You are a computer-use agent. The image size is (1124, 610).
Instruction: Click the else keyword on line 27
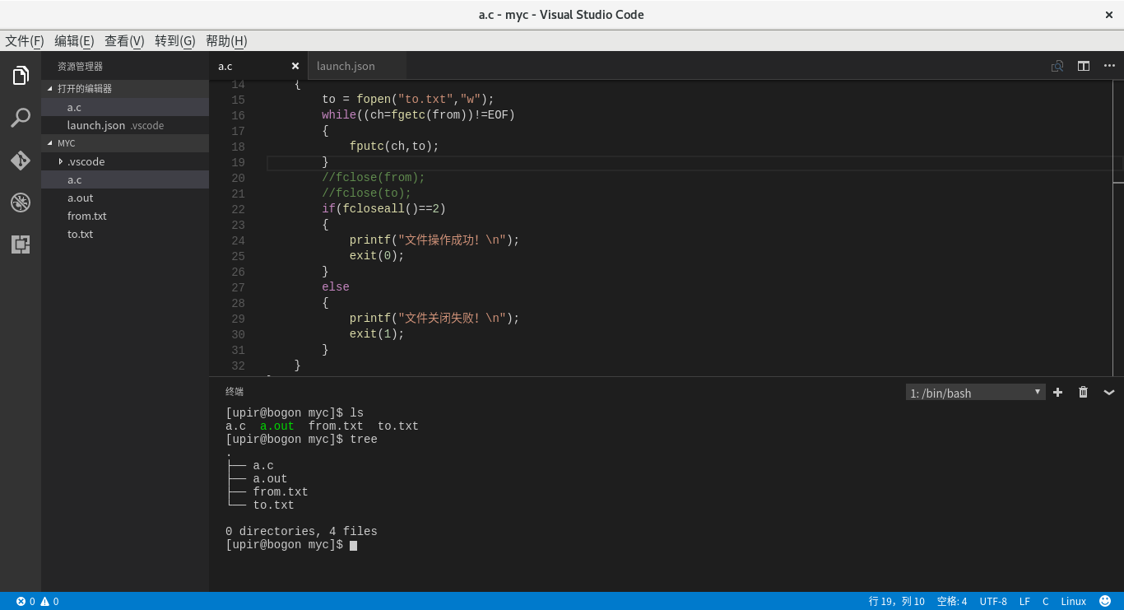point(336,287)
